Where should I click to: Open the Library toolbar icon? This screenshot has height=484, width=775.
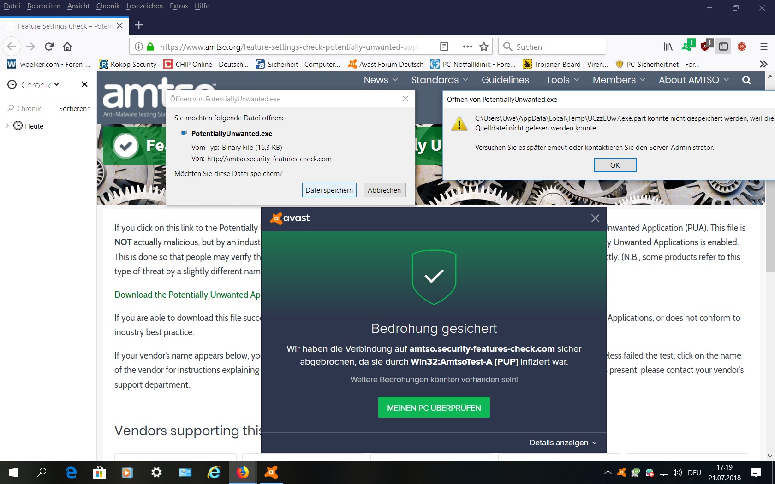(668, 47)
